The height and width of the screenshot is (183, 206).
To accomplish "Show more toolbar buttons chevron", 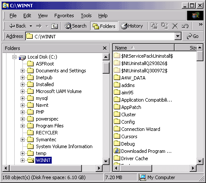I will click(201, 24).
